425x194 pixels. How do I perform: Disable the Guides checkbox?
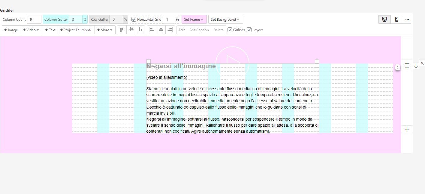(230, 30)
